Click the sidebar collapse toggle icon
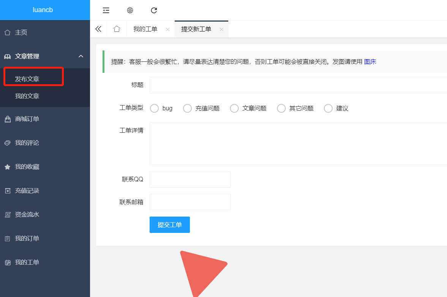The image size is (447, 297). (106, 10)
